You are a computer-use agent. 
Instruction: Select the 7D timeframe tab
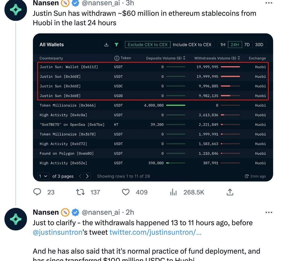click(x=247, y=44)
